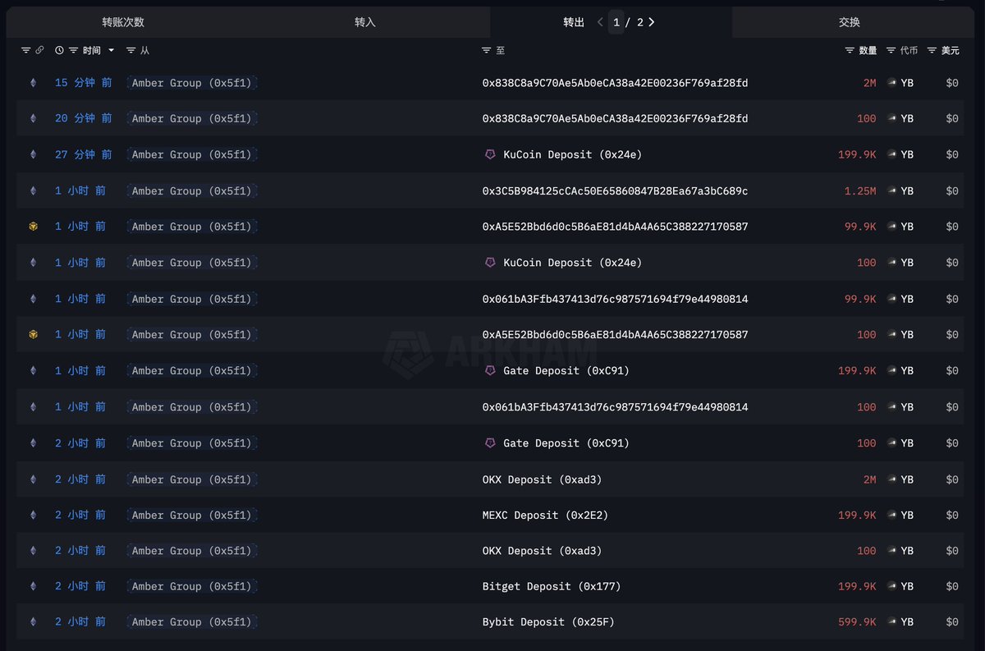Toggle the 时间 sort arrow

point(112,51)
